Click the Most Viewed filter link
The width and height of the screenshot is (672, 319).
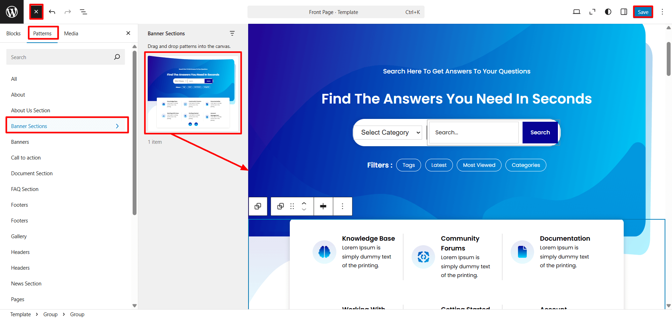click(x=479, y=165)
